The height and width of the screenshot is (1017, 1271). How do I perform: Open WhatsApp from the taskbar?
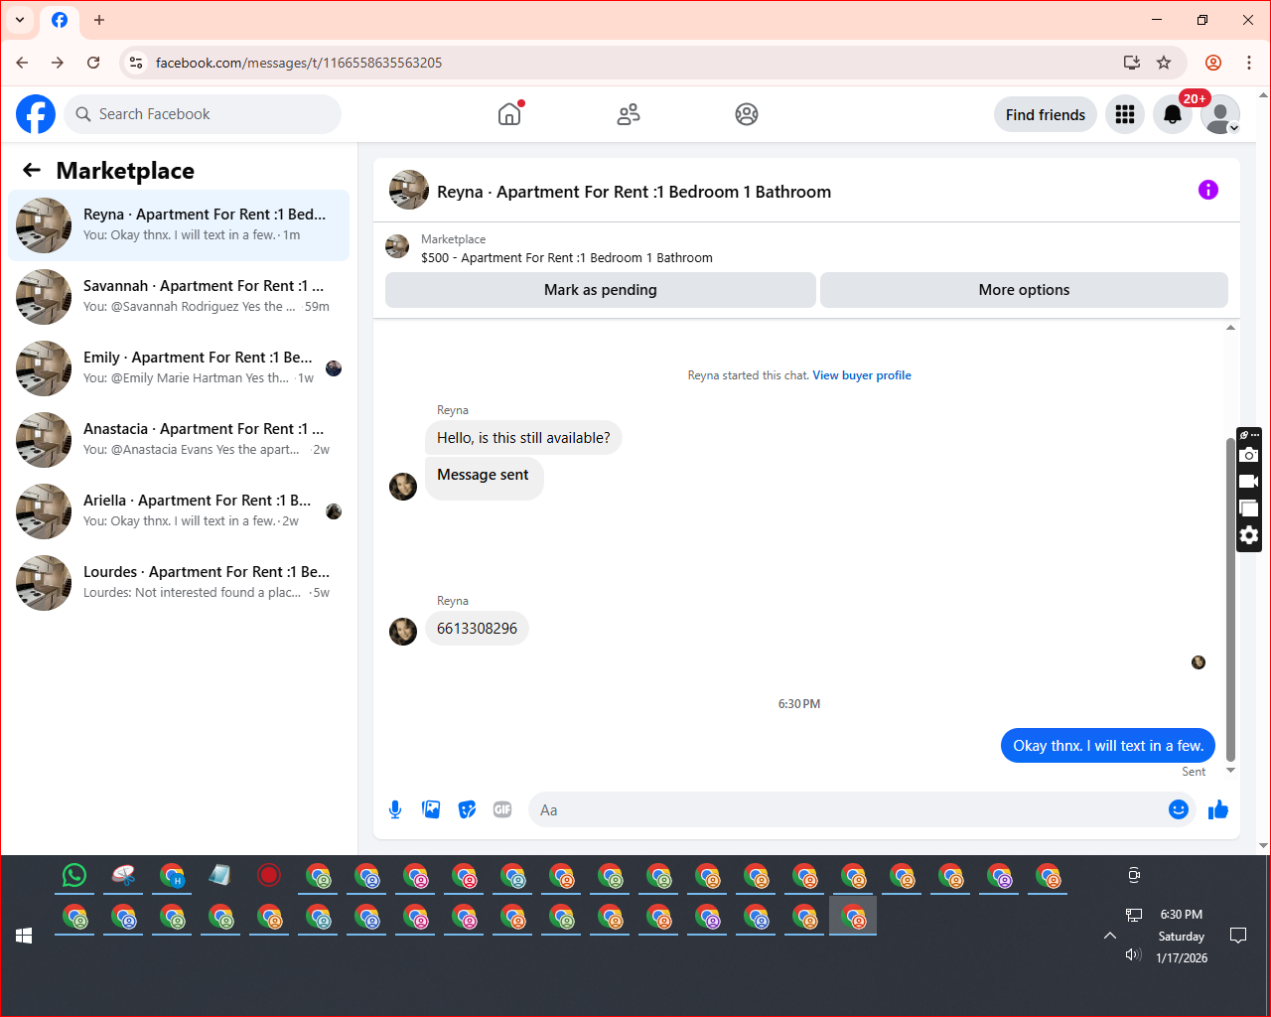[74, 875]
